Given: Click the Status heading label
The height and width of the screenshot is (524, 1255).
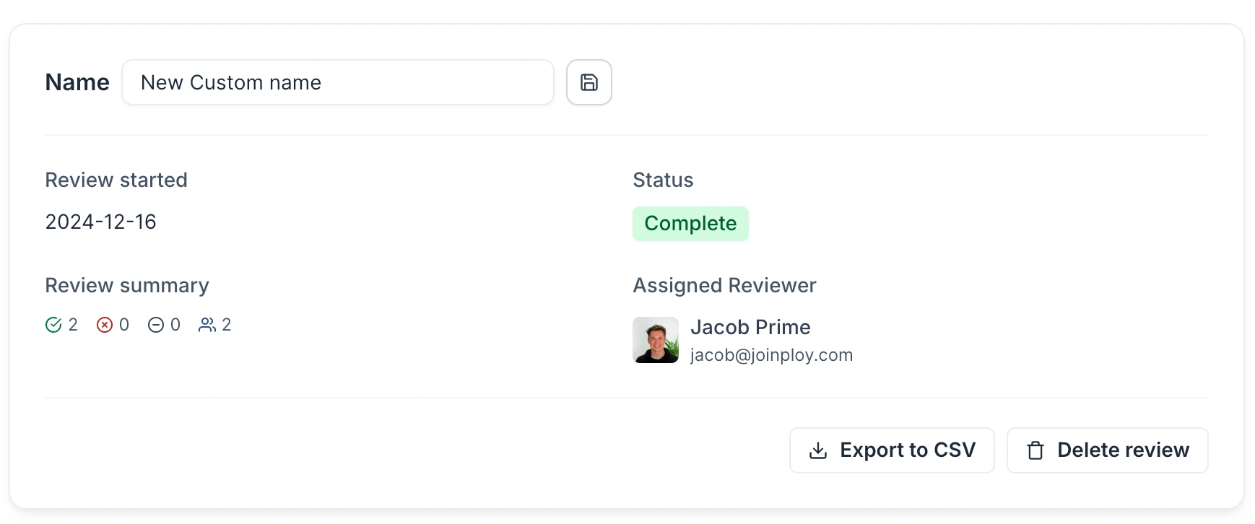Looking at the screenshot, I should pos(663,180).
